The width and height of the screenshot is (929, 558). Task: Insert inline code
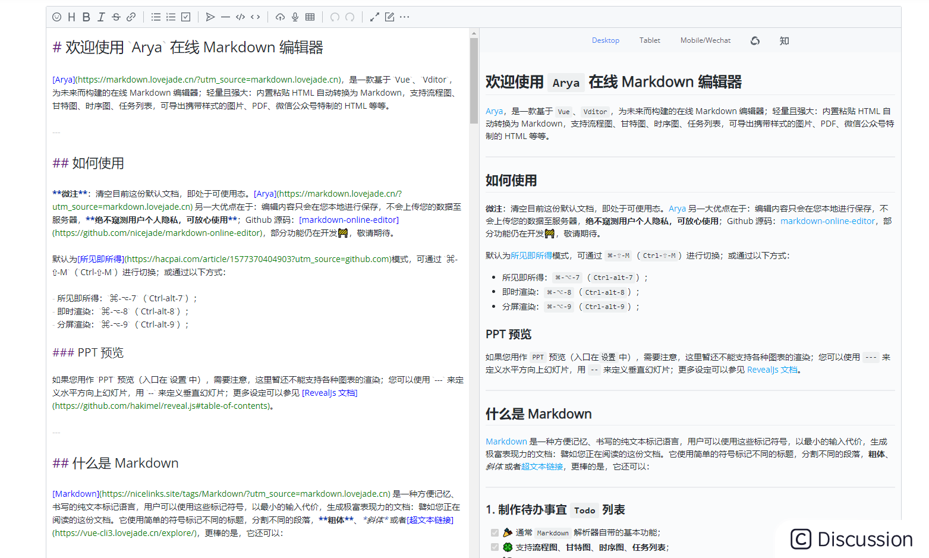point(256,17)
